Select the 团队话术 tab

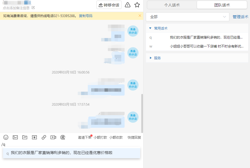222,5
